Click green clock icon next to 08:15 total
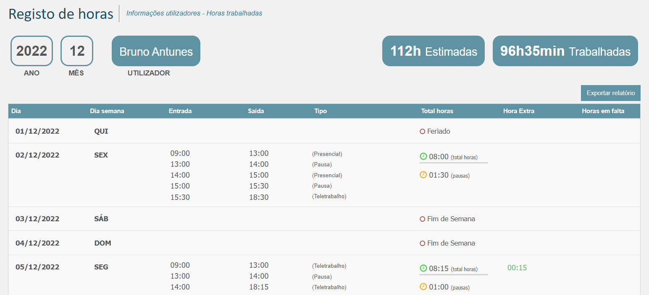The image size is (649, 295). 423,268
